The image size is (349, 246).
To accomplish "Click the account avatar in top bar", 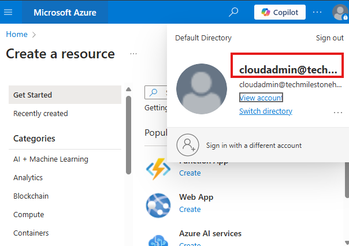I will tap(340, 12).
